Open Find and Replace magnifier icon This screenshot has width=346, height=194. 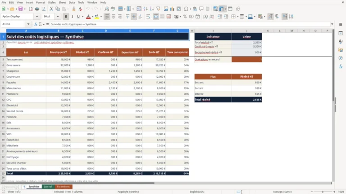click(x=107, y=9)
